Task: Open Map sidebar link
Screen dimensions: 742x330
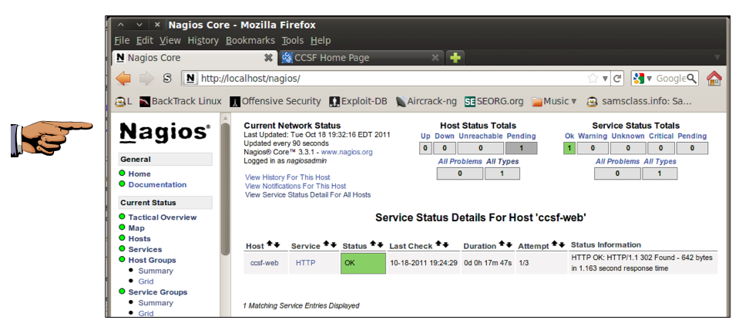Action: click(136, 228)
